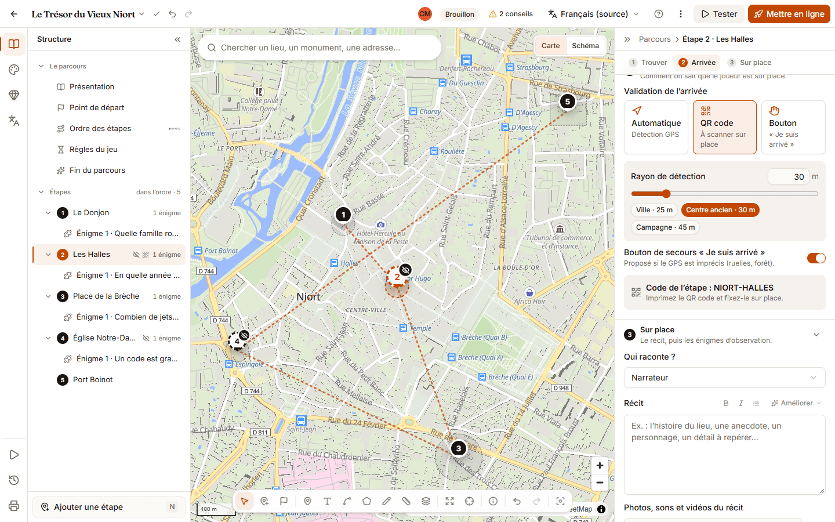
Task: Open the version history clock icon
Action: click(14, 480)
